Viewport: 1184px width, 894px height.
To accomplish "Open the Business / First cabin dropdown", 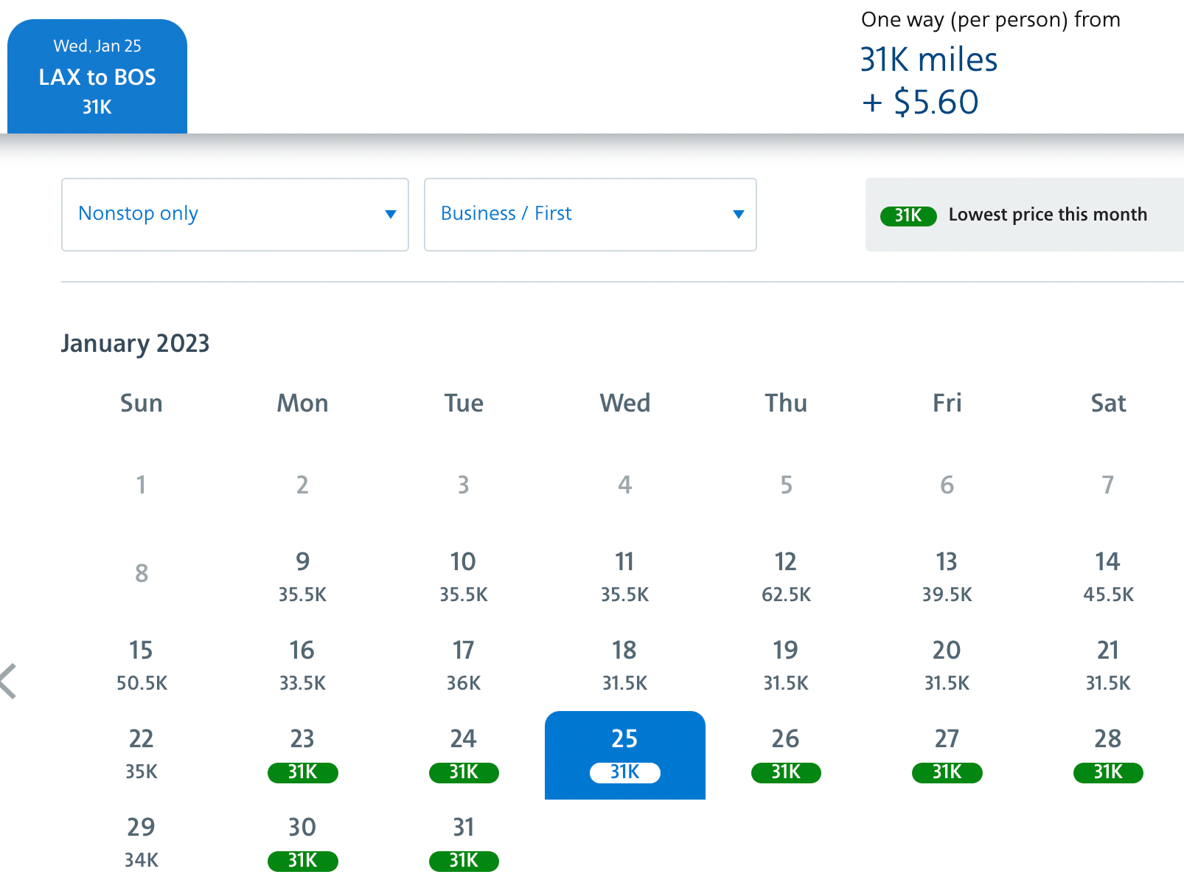I will [590, 214].
